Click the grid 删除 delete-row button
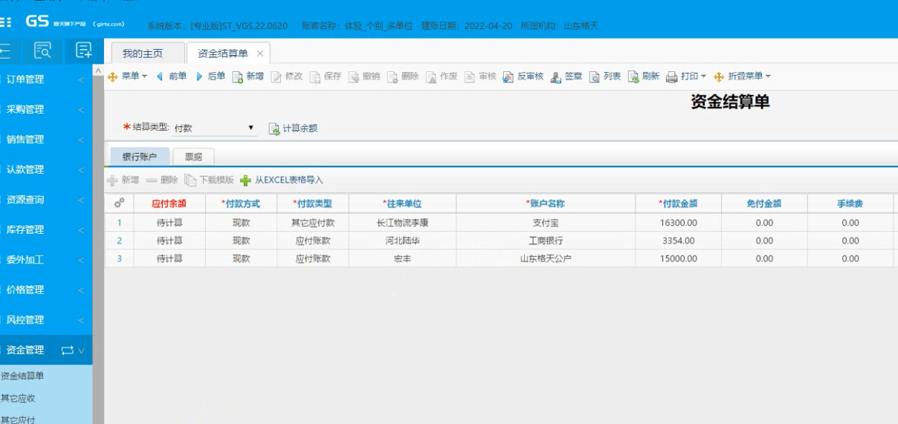This screenshot has width=898, height=424. [x=162, y=180]
